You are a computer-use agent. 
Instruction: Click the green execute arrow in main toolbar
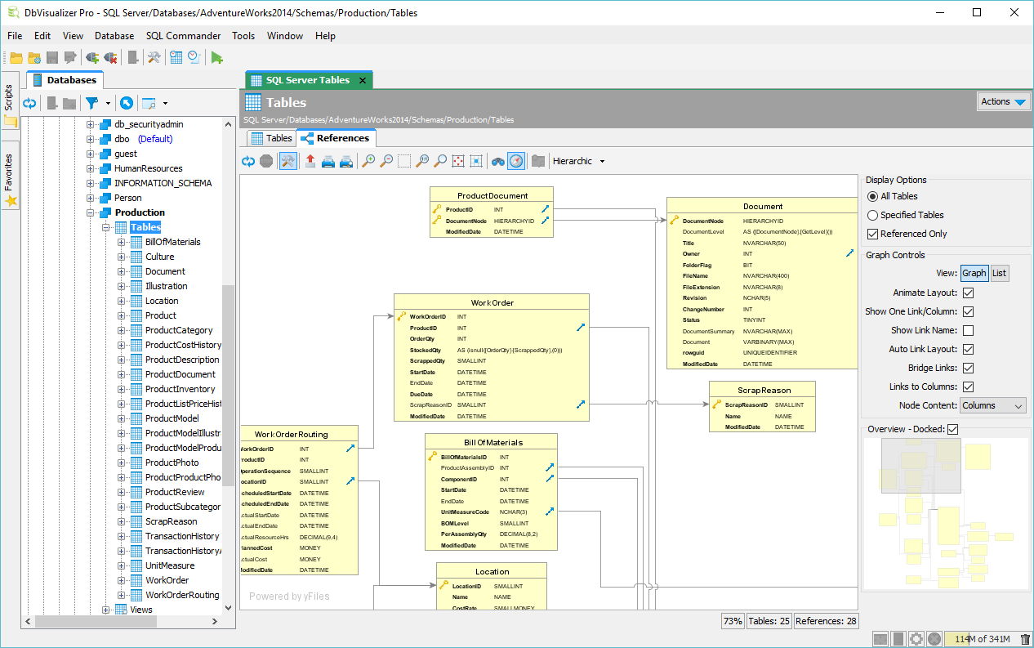[x=216, y=57]
